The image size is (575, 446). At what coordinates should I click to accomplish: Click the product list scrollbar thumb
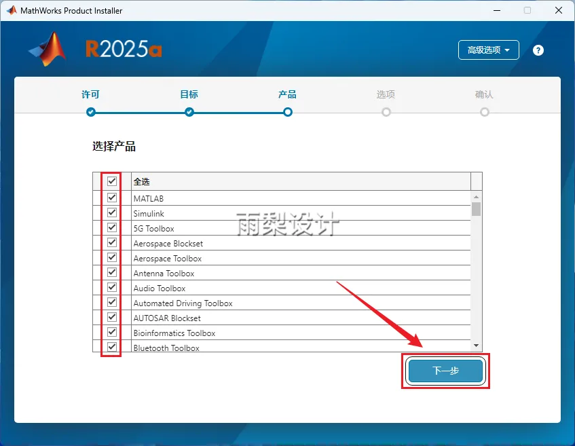coord(476,208)
